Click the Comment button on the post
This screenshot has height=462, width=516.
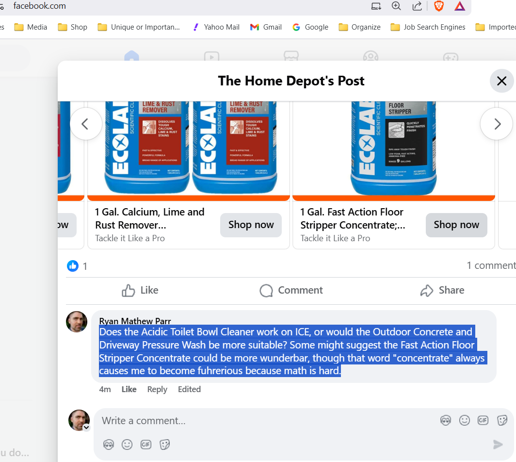coord(291,290)
